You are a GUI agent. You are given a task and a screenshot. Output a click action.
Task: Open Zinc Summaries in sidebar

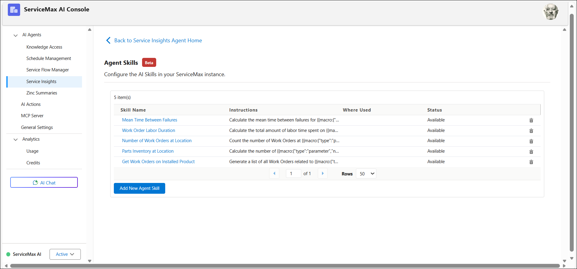coord(41,93)
